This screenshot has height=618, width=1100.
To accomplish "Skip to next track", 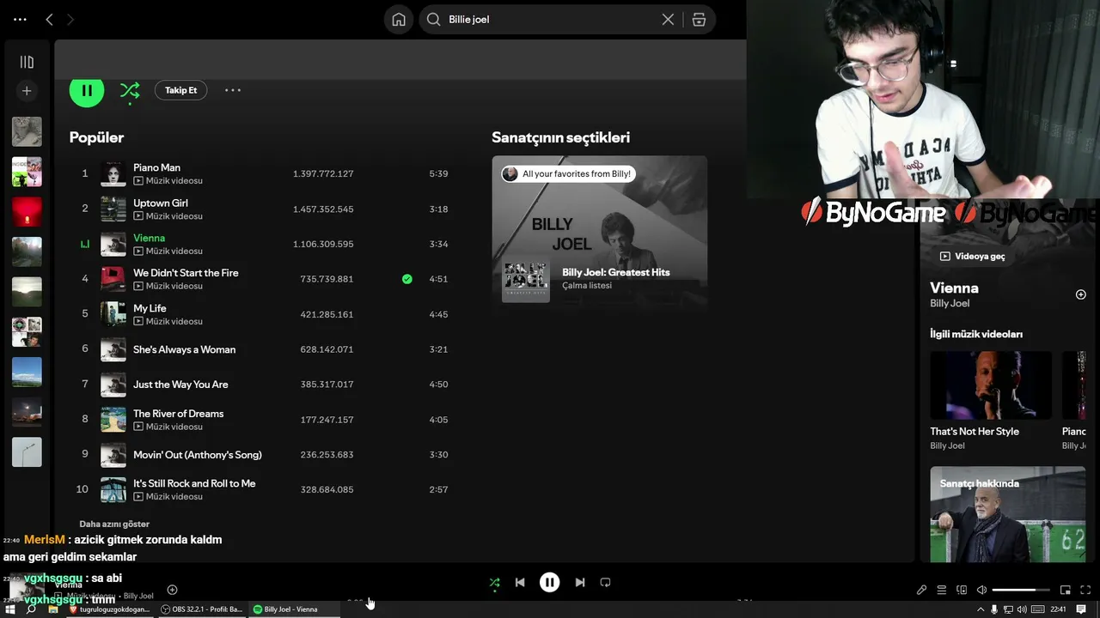I will pyautogui.click(x=580, y=582).
